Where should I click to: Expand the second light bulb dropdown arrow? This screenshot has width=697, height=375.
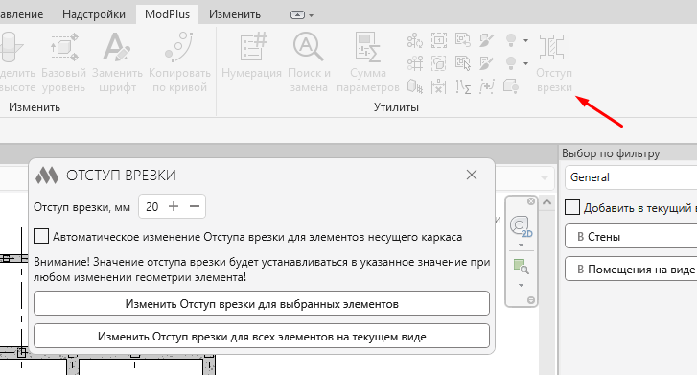pos(525,63)
